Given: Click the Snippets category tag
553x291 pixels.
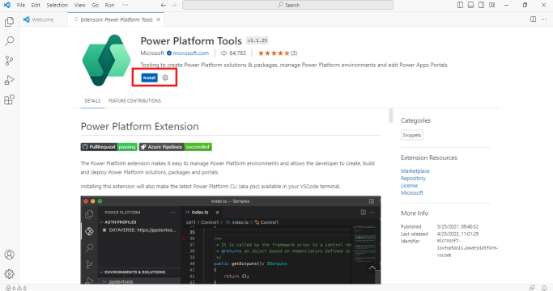Looking at the screenshot, I should pyautogui.click(x=412, y=135).
